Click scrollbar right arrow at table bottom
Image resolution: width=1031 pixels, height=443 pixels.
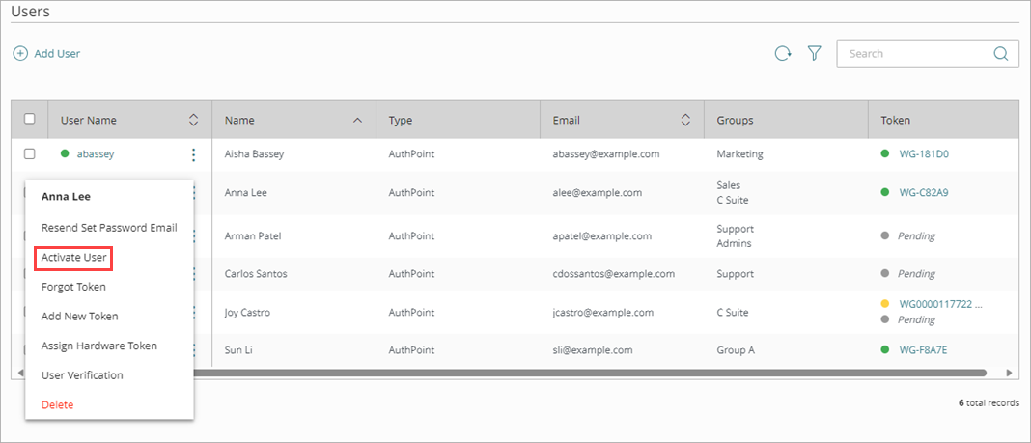(x=1009, y=373)
